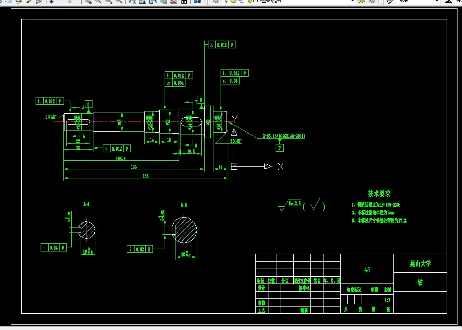Expand the 粗实线层 layer dropdown arrow

click(x=352, y=1)
